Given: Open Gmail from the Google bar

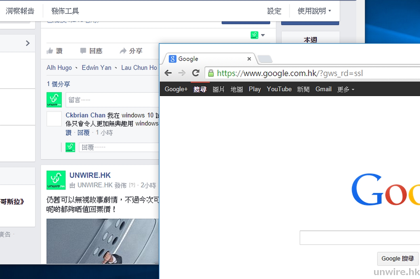Looking at the screenshot, I should click(x=323, y=89).
